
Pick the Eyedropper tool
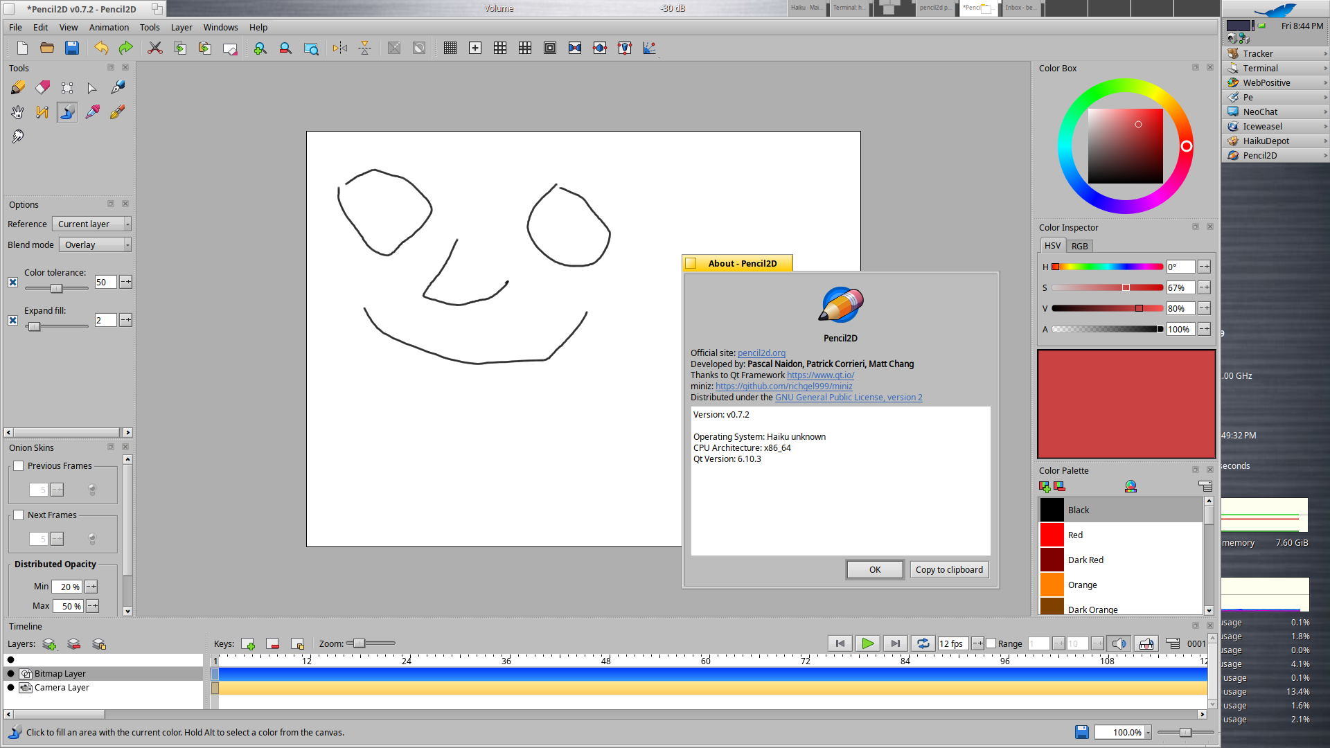pyautogui.click(x=92, y=112)
